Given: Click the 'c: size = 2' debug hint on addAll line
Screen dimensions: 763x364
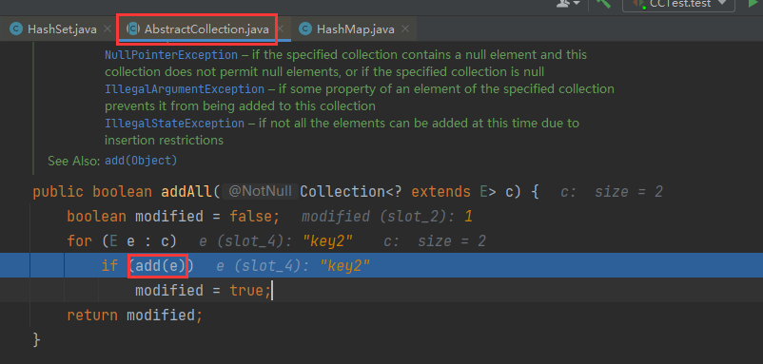Looking at the screenshot, I should (612, 192).
